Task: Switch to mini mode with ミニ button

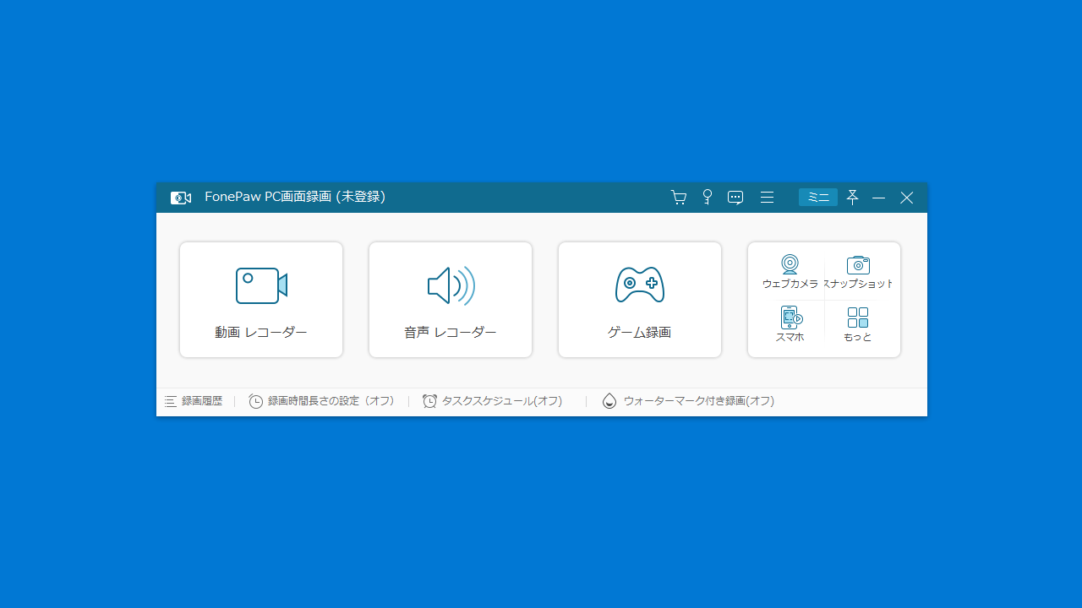Action: coord(818,197)
